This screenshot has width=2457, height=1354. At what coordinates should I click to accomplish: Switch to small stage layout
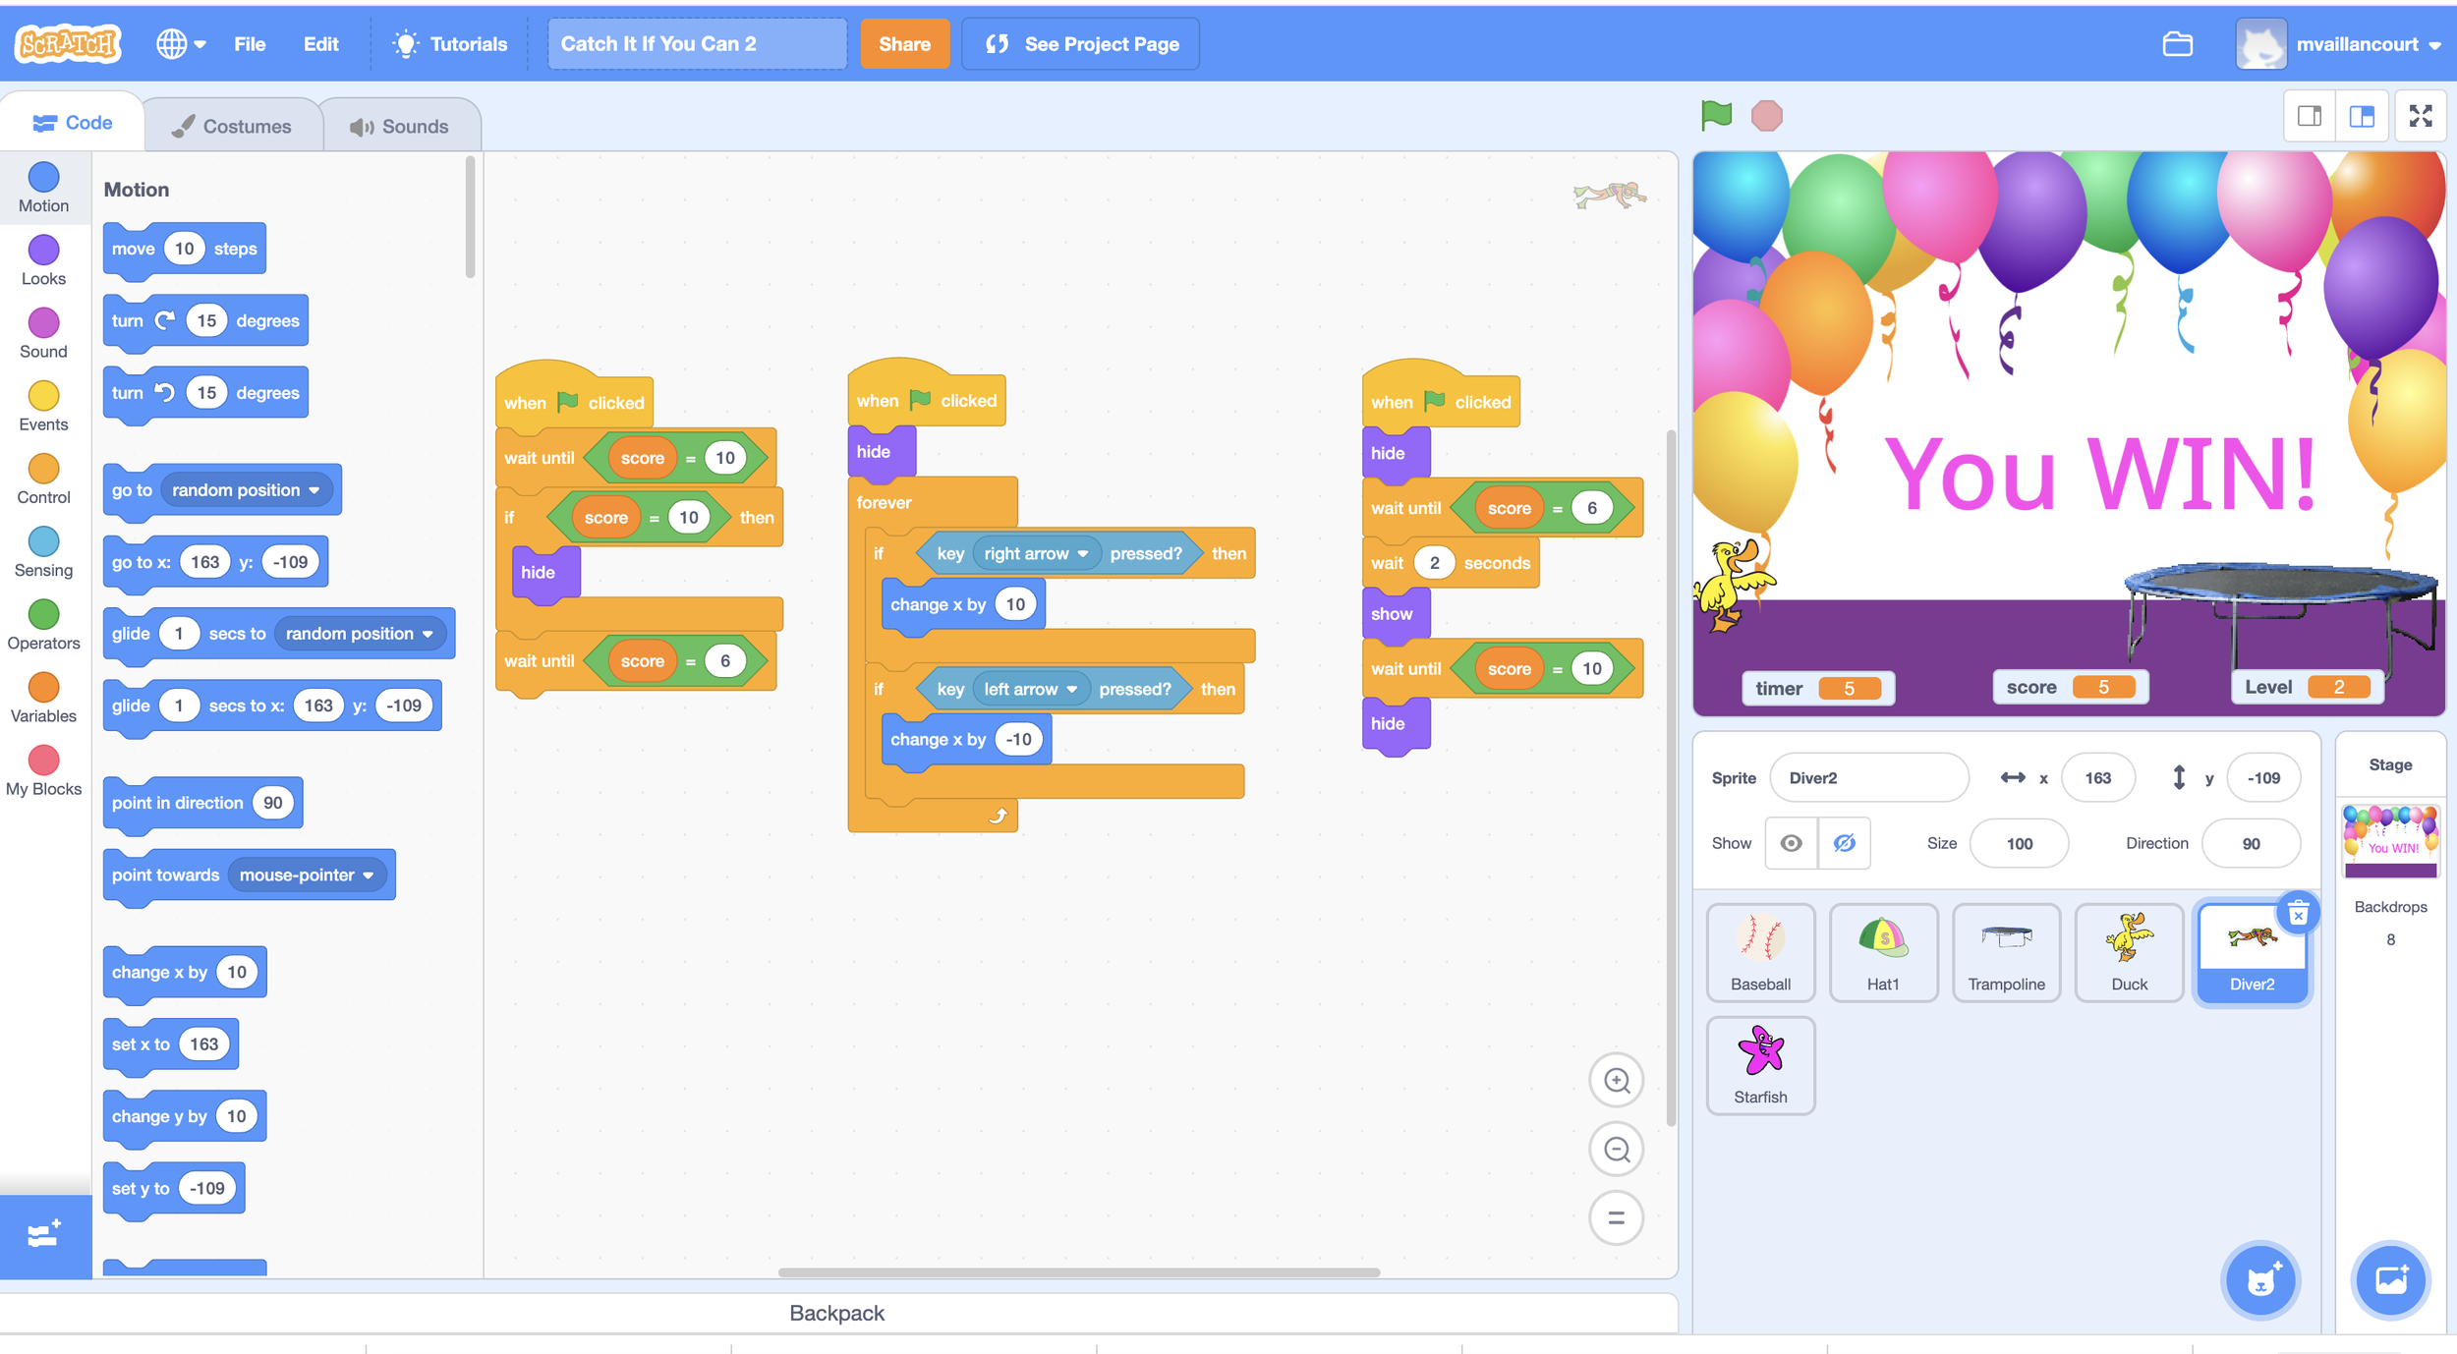[x=2310, y=116]
